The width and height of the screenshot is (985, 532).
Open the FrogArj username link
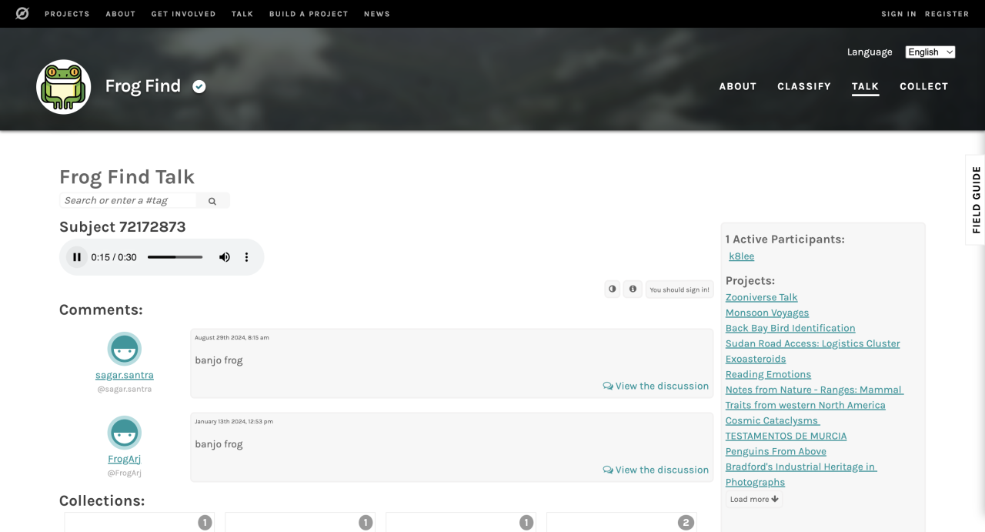tap(125, 460)
